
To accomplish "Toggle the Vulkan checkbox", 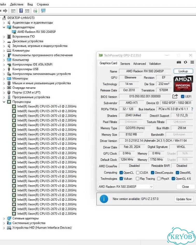I will pos(121,179).
